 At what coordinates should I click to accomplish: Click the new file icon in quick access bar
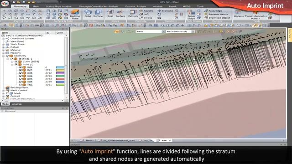[14, 2]
